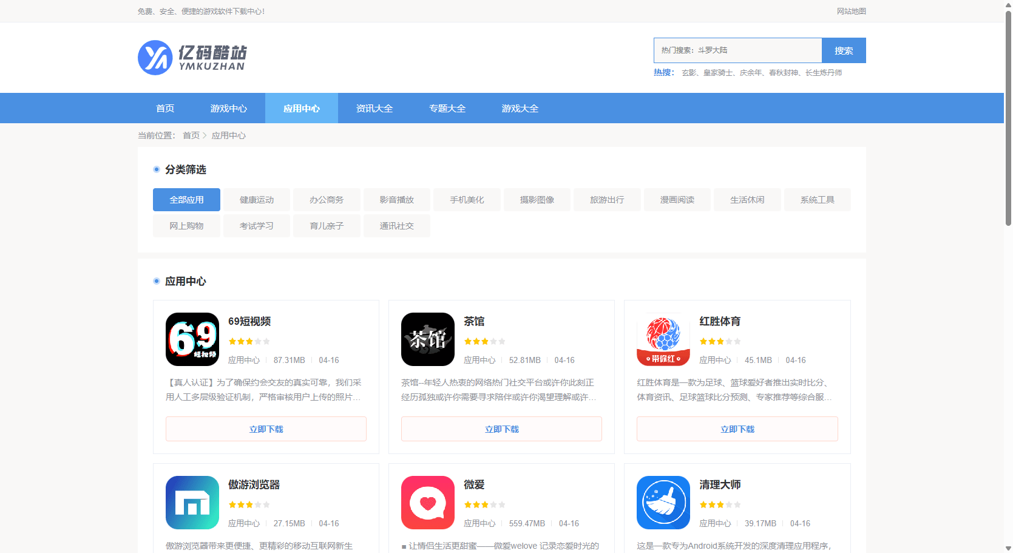Click 立即下载 for 茶馆

[x=501, y=429]
